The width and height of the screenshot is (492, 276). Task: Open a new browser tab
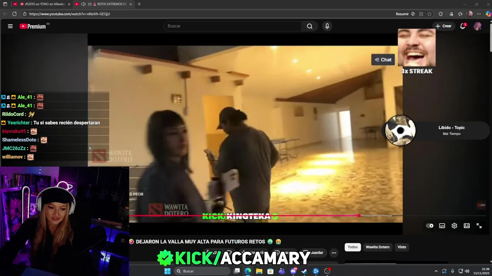[139, 4]
